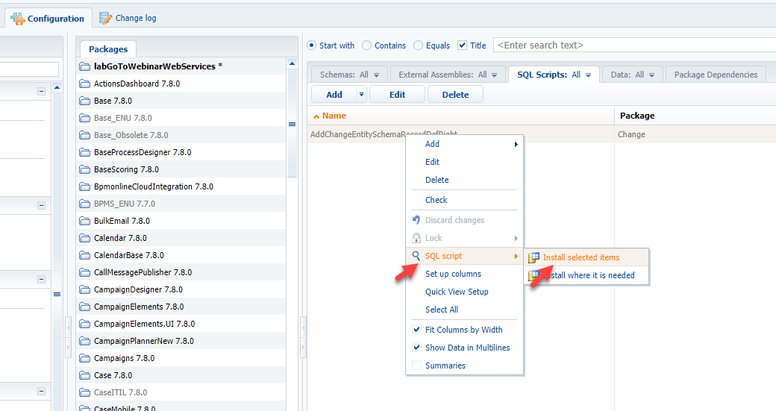Click the SQL script magnifier icon

pos(416,255)
